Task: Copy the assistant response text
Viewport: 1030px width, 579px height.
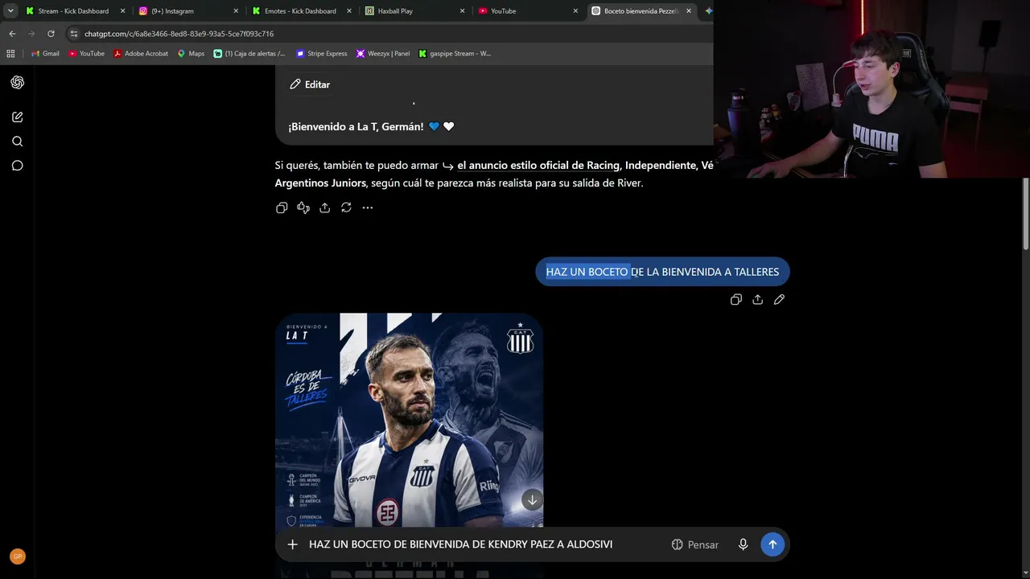Action: pos(282,207)
